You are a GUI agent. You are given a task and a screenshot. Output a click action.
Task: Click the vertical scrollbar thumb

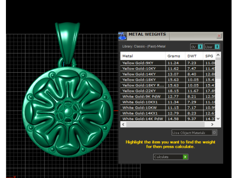click(x=218, y=68)
